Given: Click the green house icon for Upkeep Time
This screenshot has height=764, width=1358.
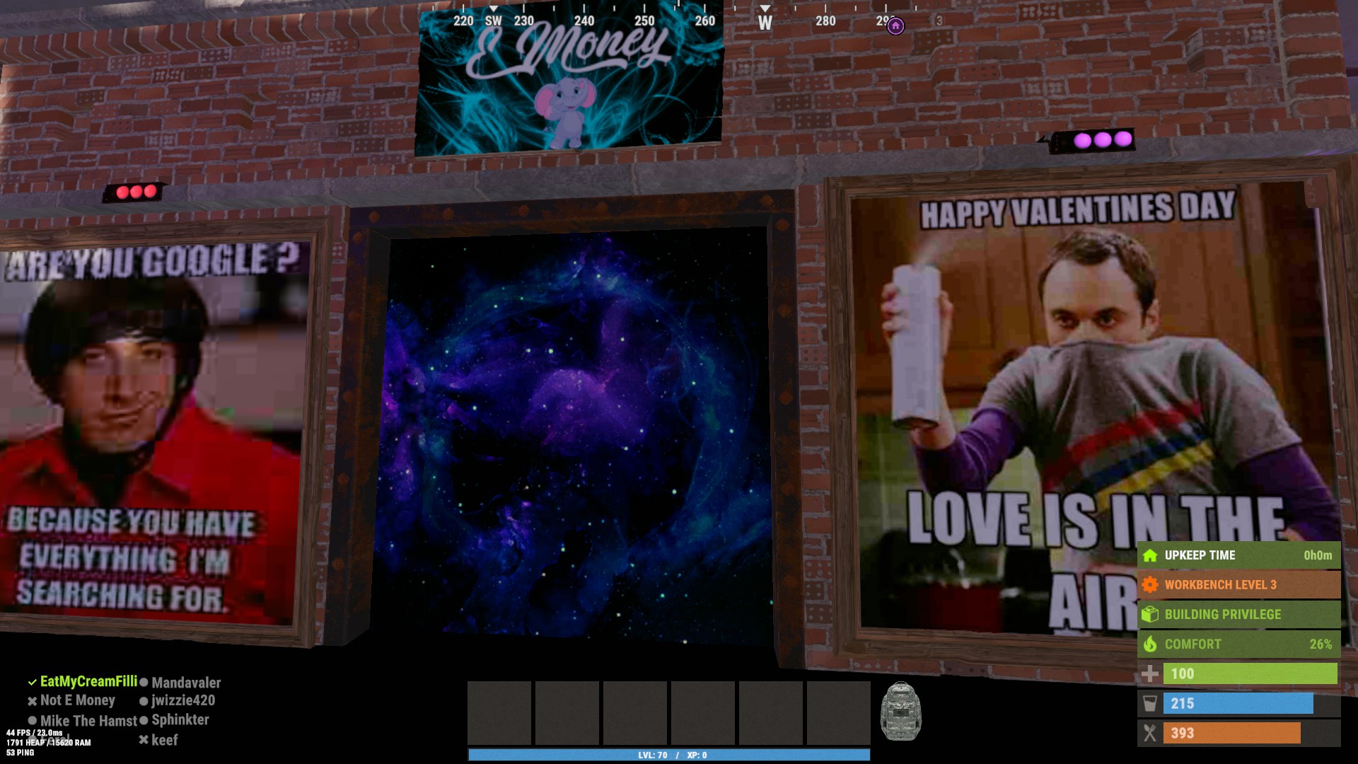Looking at the screenshot, I should (x=1150, y=555).
